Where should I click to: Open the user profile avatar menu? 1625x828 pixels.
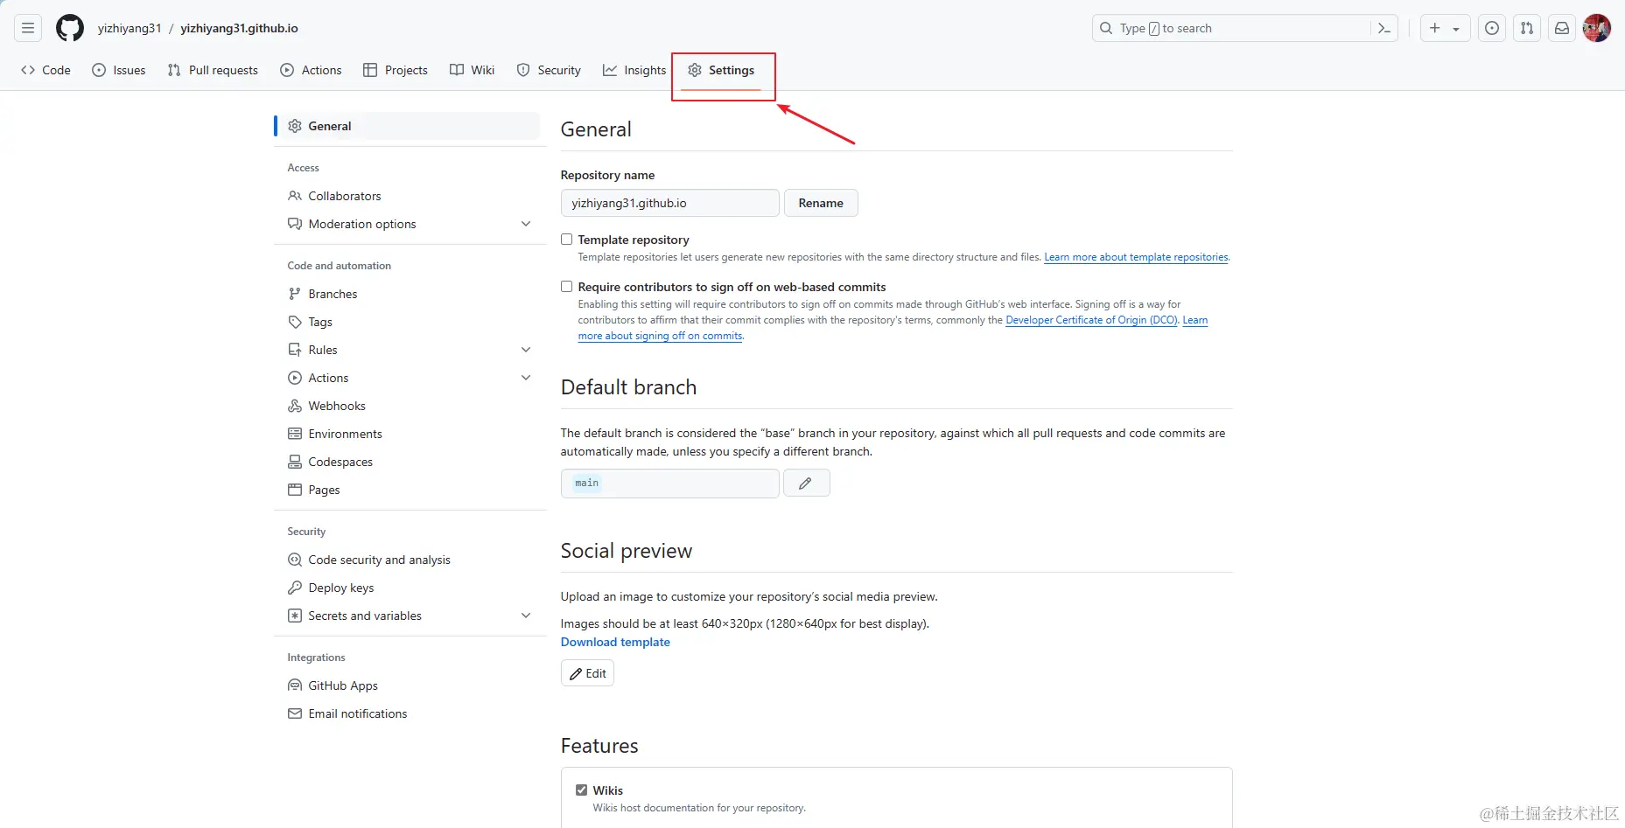tap(1597, 28)
